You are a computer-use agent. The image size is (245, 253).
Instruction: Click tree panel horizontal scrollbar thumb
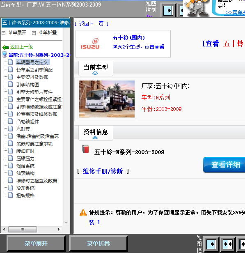pos(23,229)
